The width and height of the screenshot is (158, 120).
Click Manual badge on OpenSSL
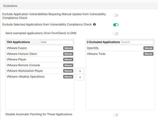click(148, 48)
